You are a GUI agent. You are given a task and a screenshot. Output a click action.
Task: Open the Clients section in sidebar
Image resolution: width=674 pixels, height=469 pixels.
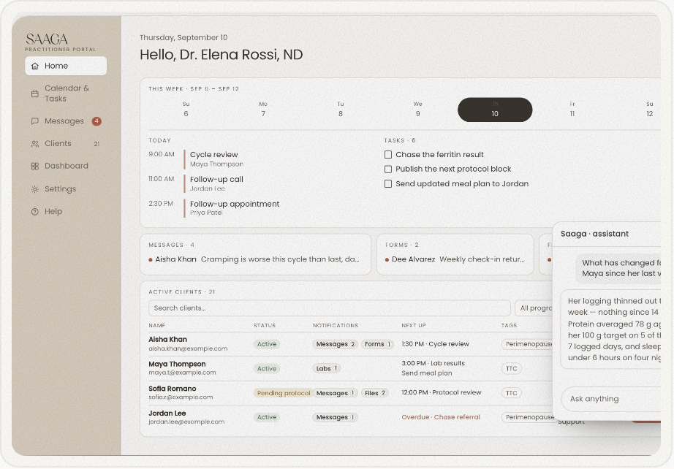pos(66,144)
